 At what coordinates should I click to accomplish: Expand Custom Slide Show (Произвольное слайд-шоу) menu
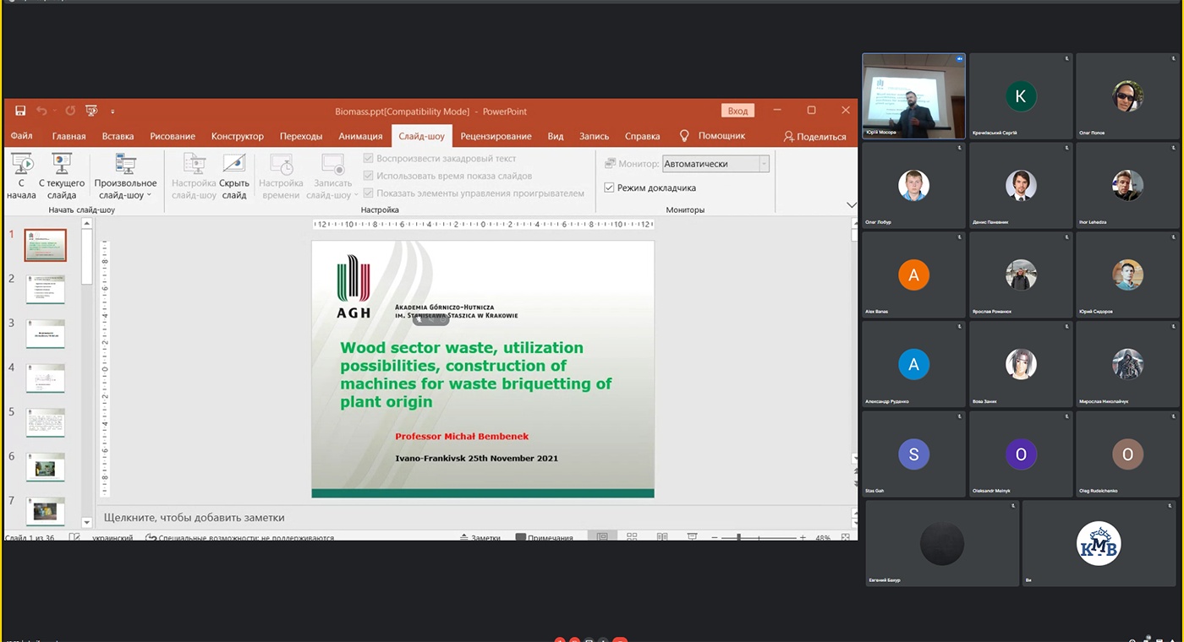point(125,176)
